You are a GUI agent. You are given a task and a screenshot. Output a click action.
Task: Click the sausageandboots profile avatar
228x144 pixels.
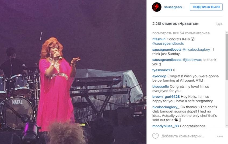pos(157,7)
